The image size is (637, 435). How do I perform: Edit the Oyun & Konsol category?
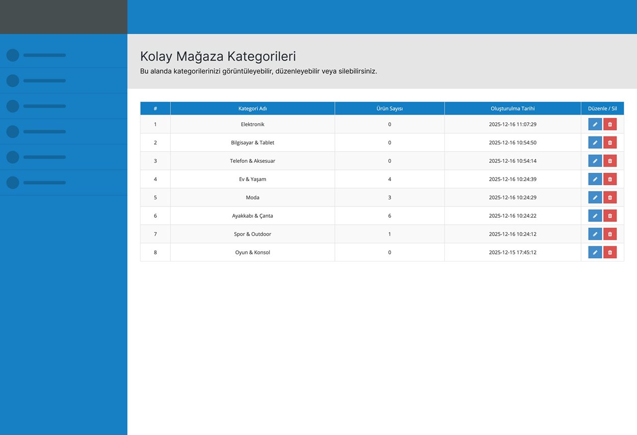[x=595, y=252]
